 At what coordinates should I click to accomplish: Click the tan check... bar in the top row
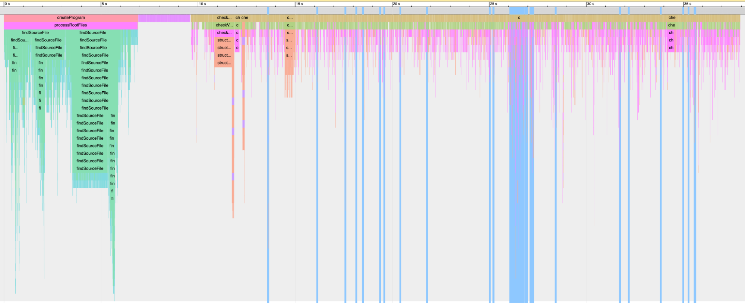(x=224, y=18)
